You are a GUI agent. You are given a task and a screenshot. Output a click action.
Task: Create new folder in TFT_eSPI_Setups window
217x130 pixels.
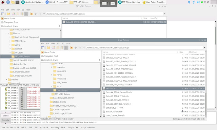click(8, 14)
